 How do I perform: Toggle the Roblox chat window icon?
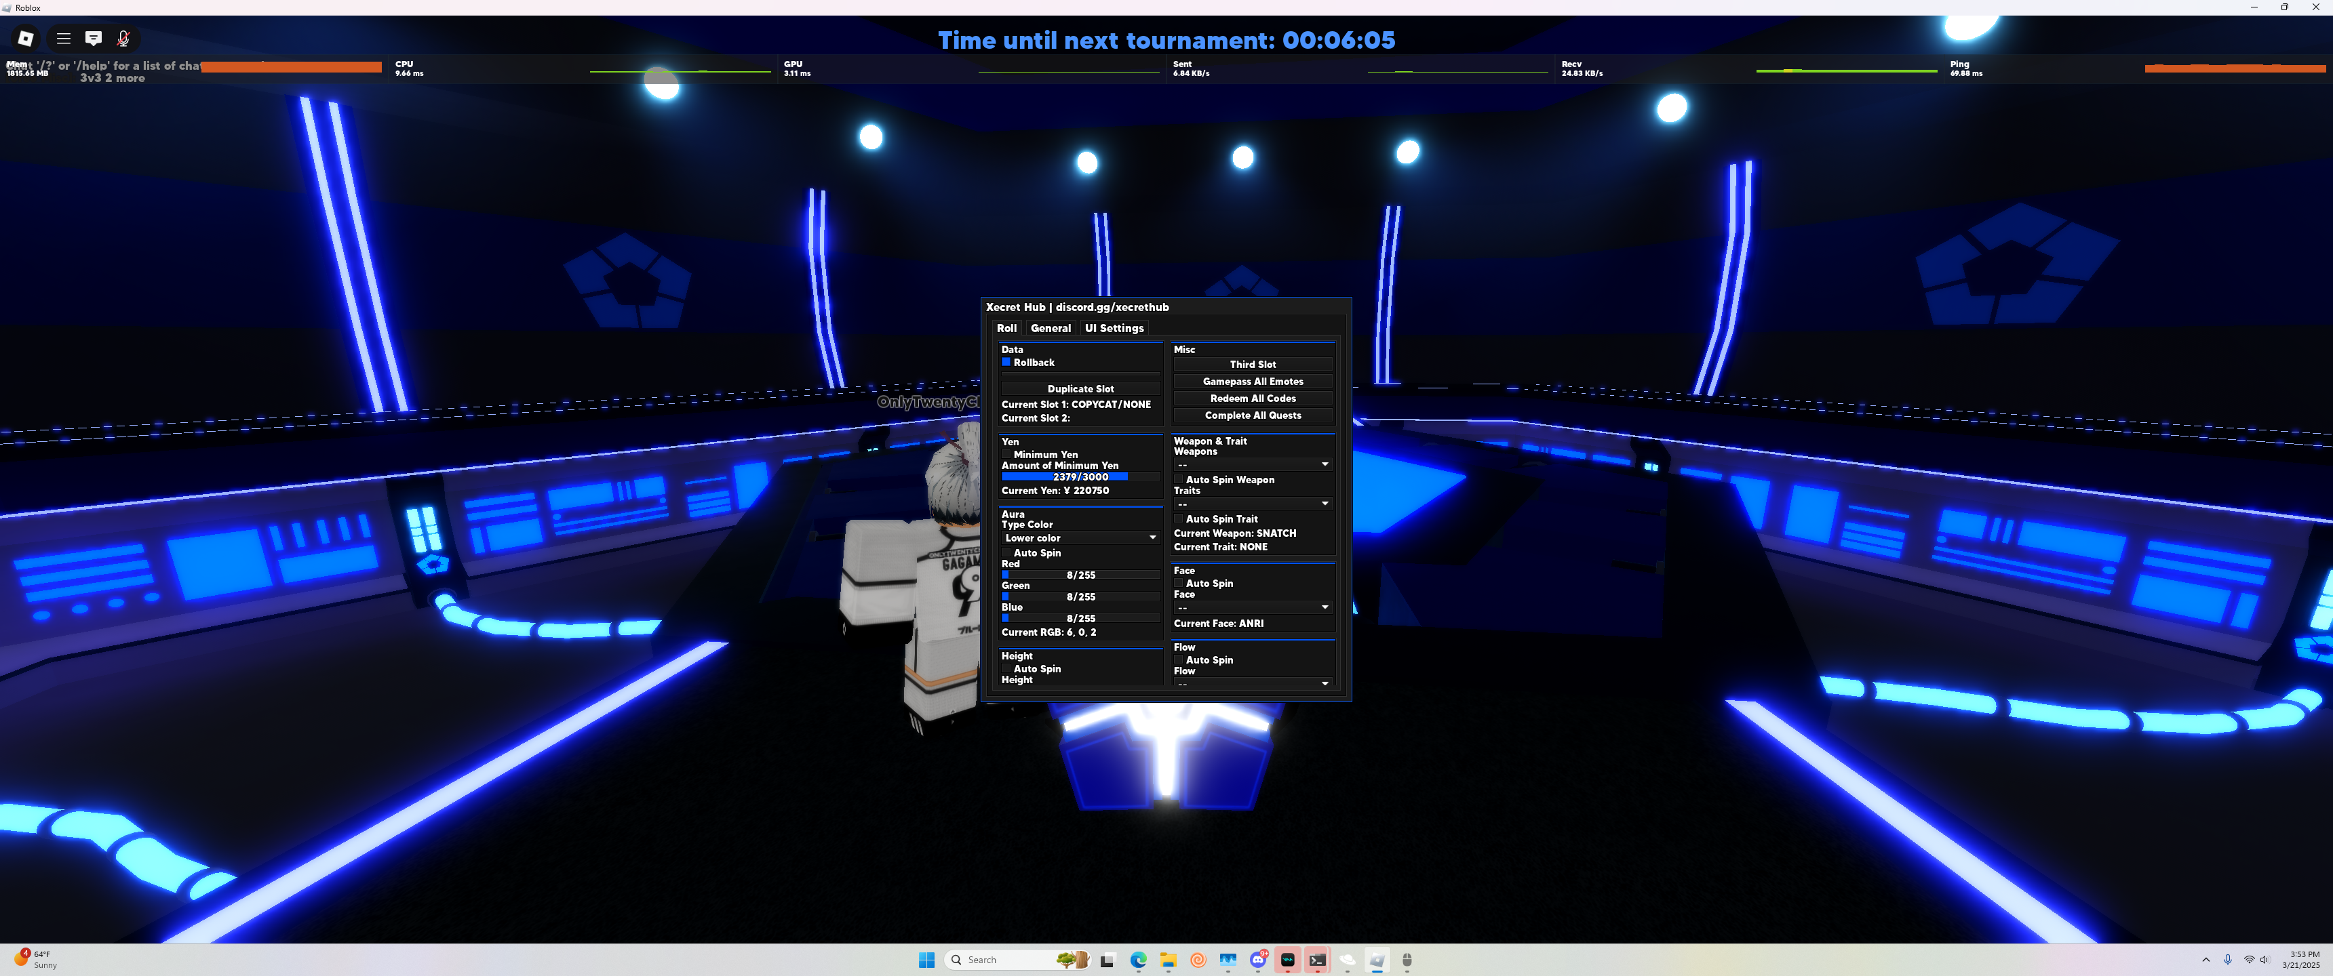[94, 38]
